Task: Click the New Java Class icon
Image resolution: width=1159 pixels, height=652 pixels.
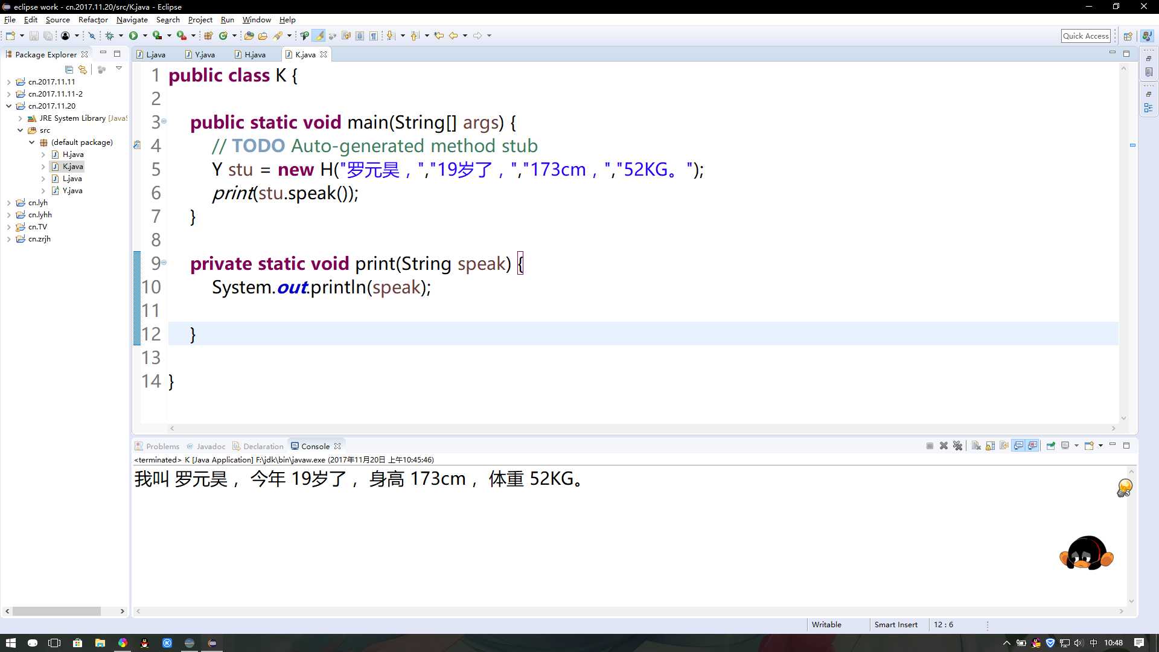Action: click(x=223, y=36)
